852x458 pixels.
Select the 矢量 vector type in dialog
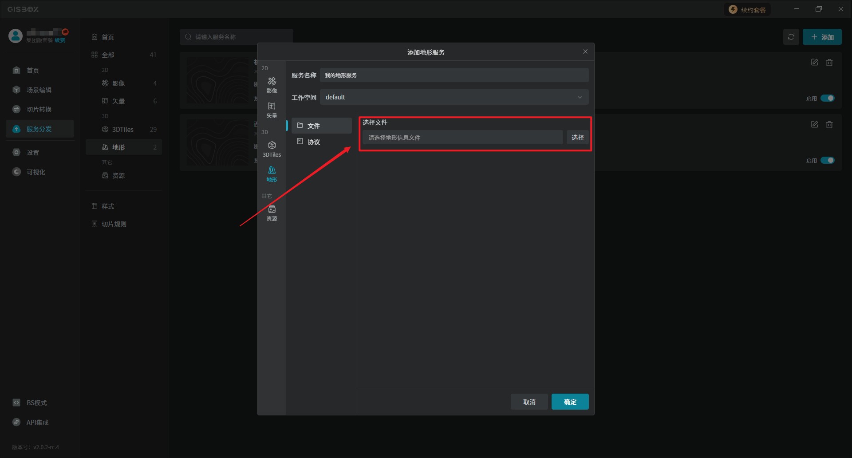pos(272,110)
